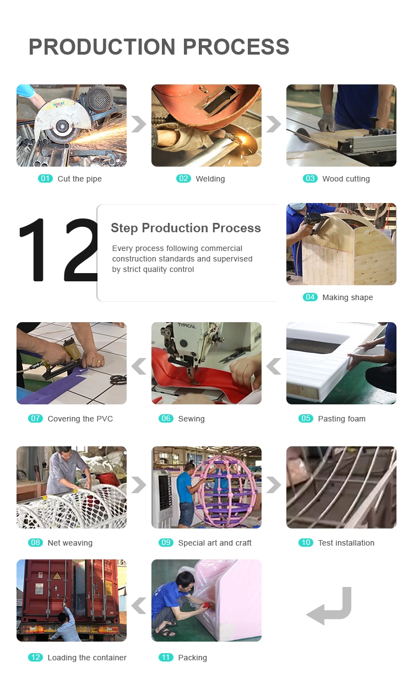
Task: Click the 12 Loading container badge
Action: 35,658
